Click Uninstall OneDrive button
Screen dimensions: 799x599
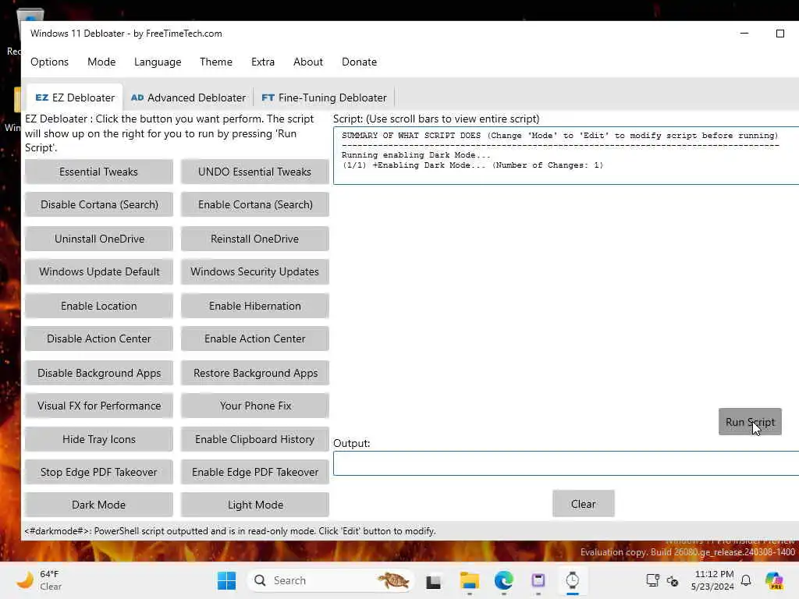[99, 239]
